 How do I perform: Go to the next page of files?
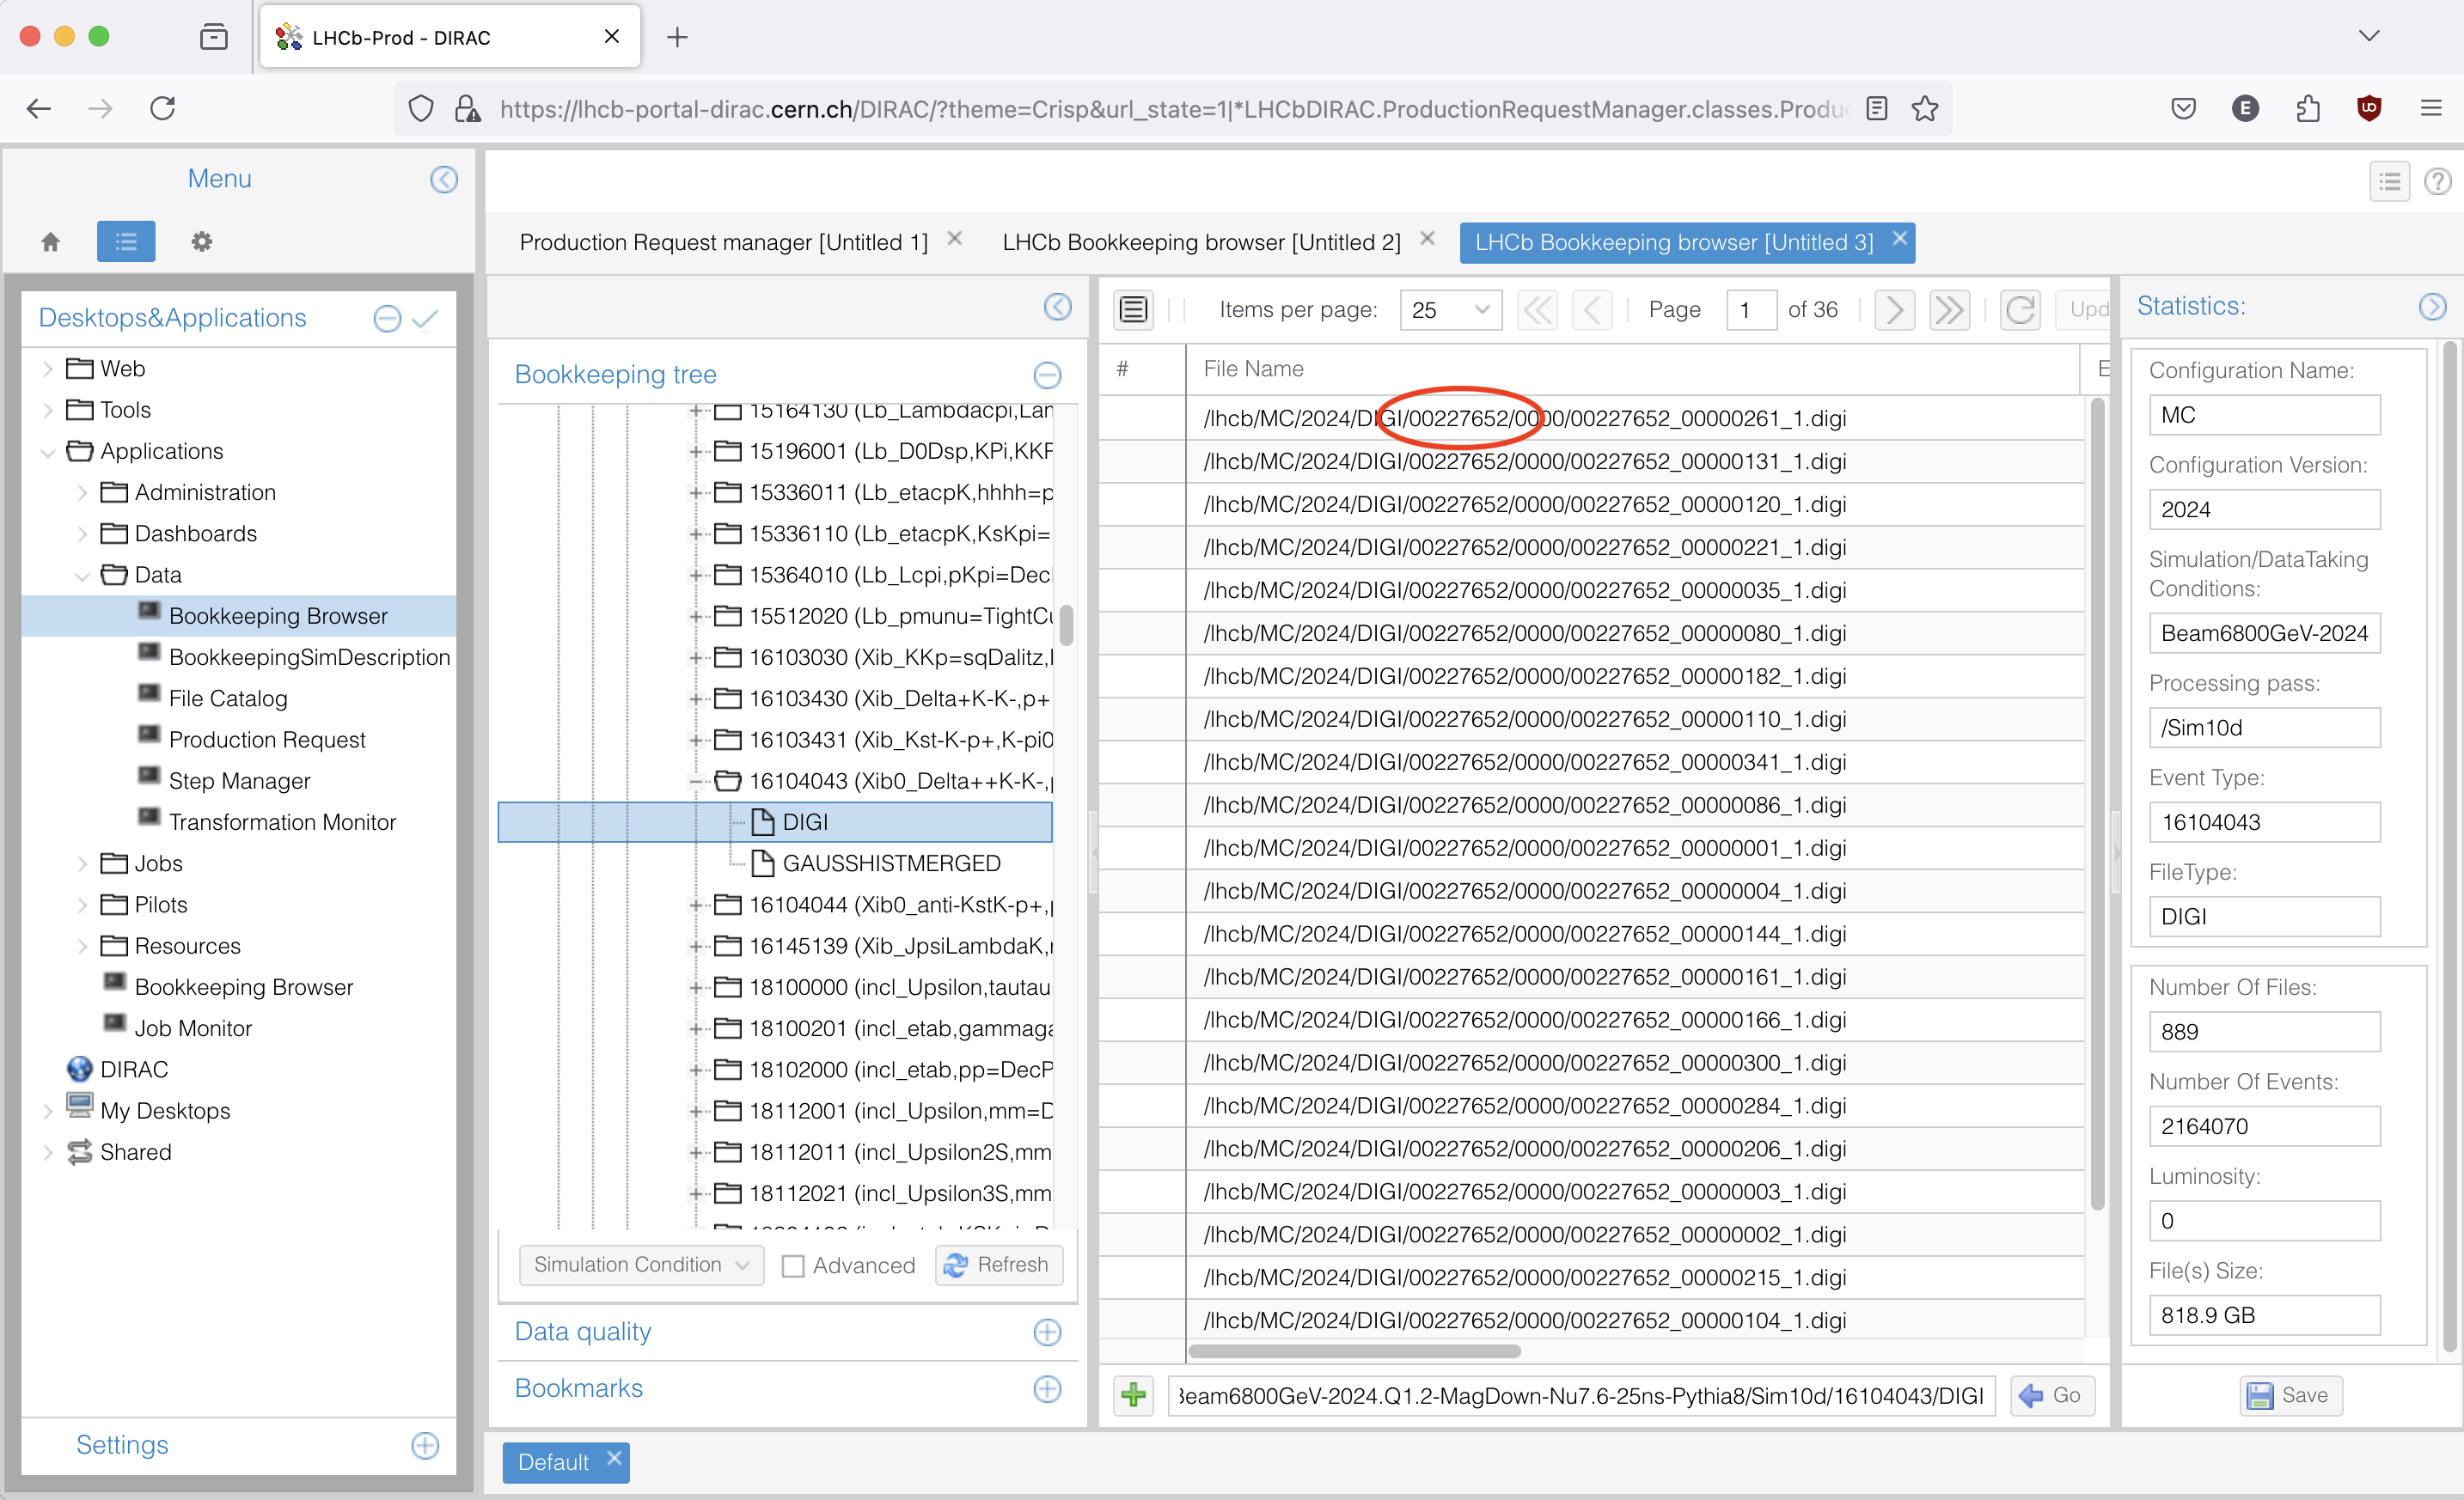point(1894,310)
